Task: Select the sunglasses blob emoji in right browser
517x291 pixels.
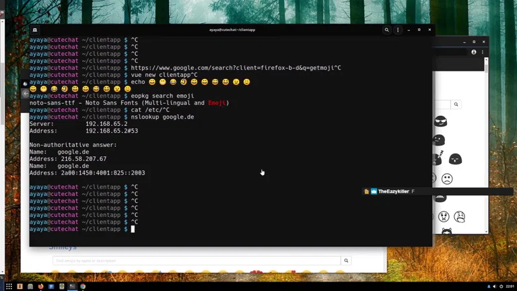Action: coord(440,121)
